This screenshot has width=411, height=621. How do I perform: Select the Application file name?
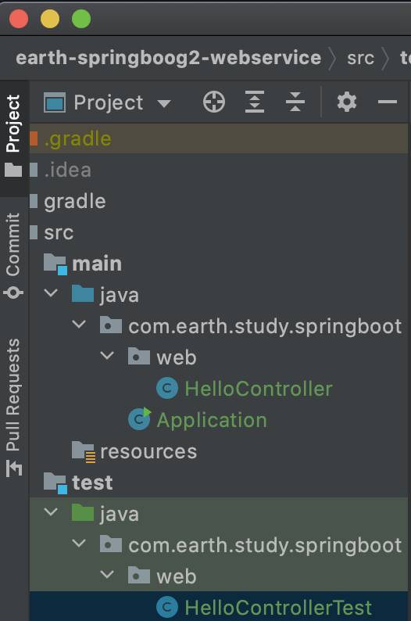click(212, 421)
